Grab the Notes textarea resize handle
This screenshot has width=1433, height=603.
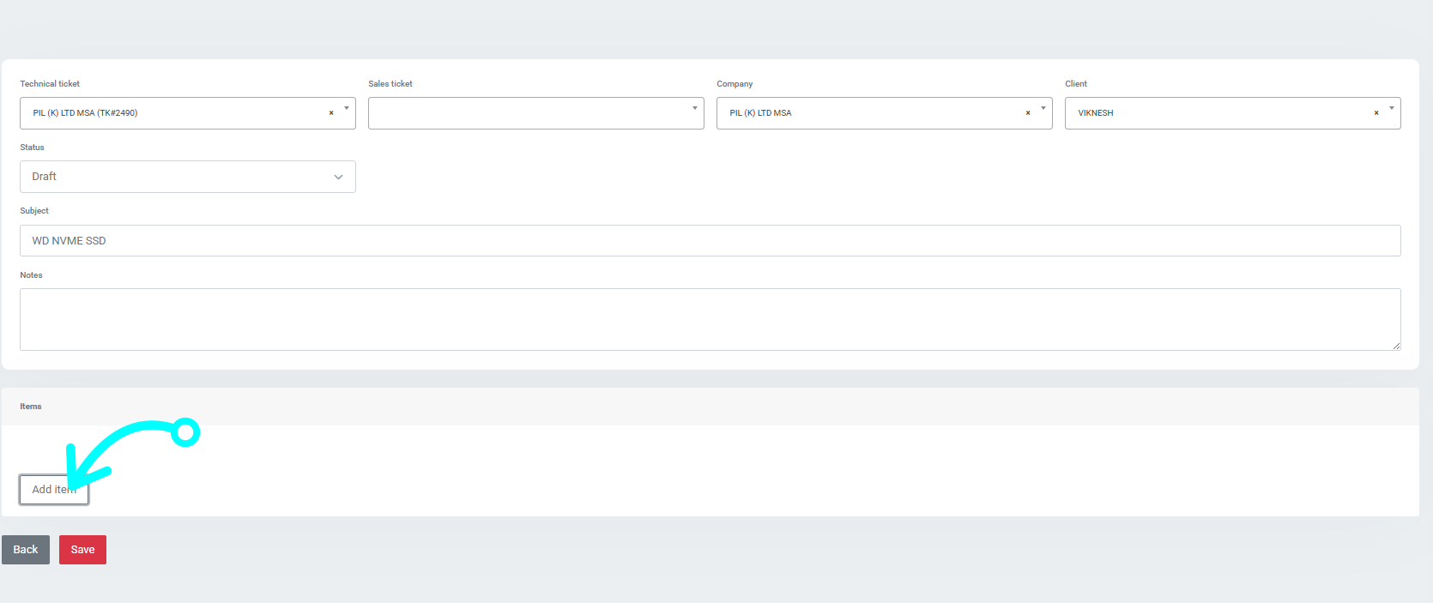pos(1396,346)
